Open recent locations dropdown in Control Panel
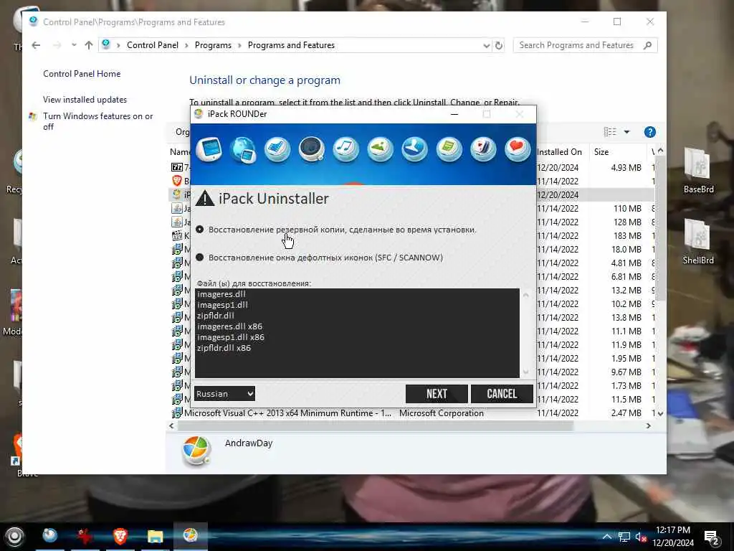 [74, 45]
